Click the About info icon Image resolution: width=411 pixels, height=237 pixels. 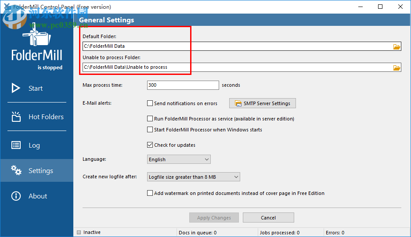tap(16, 196)
